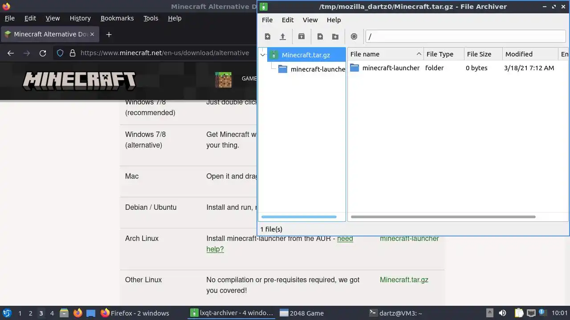Click the grass block Games icon

(x=223, y=80)
